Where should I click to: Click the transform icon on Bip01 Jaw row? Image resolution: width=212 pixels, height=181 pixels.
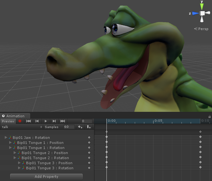click(10, 138)
